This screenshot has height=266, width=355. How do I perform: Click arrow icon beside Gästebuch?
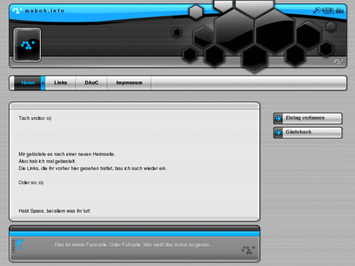(x=278, y=133)
